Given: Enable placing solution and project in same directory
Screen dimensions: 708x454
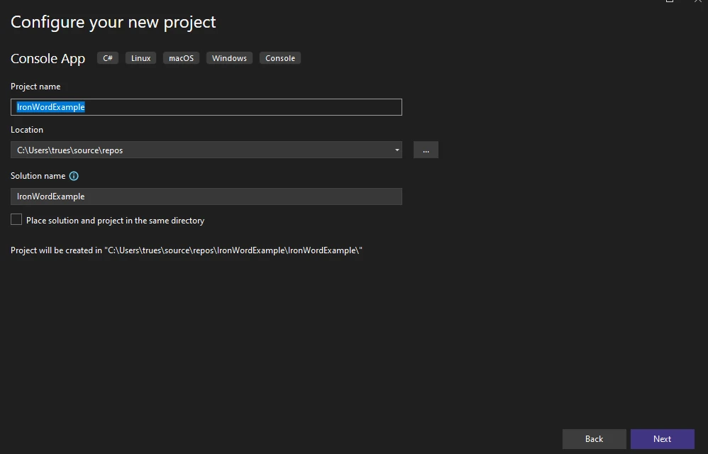Looking at the screenshot, I should (x=16, y=220).
